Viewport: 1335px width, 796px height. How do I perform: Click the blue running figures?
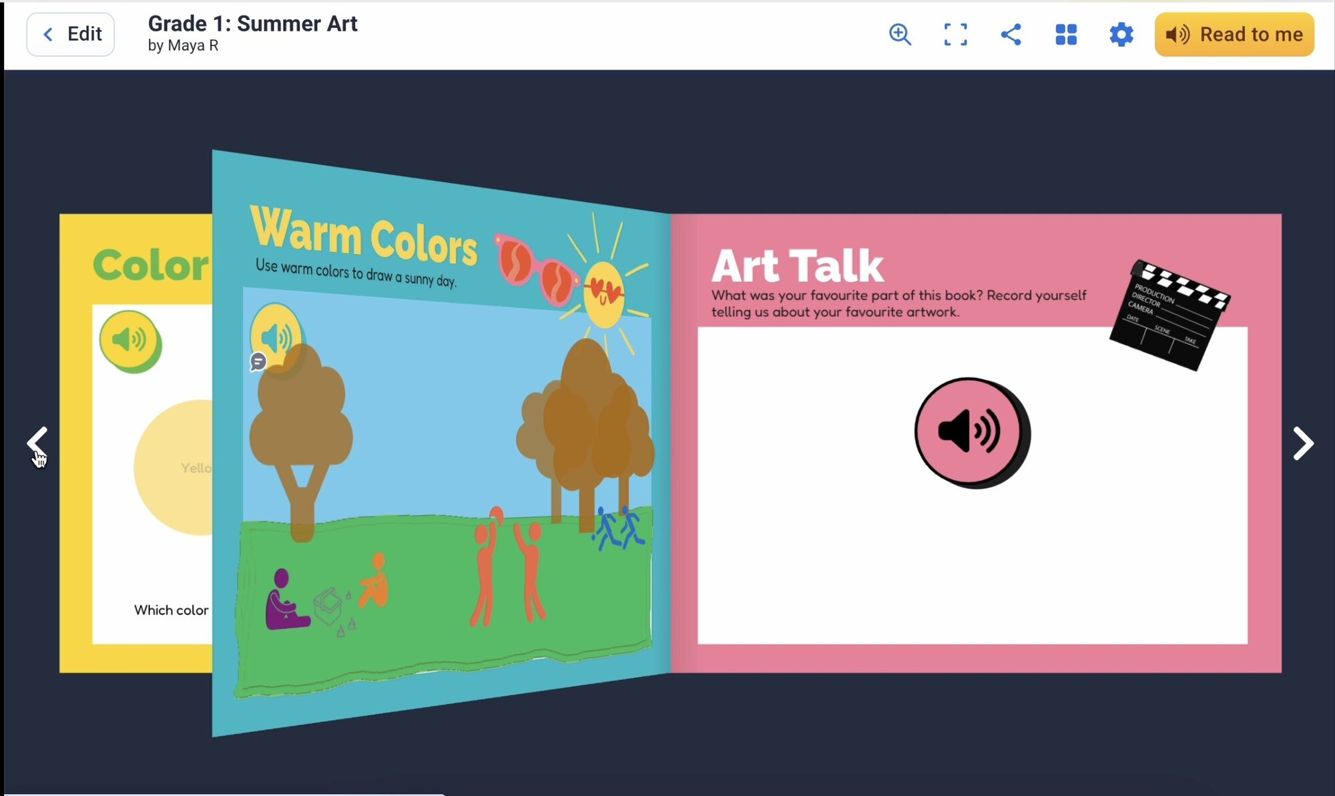pyautogui.click(x=618, y=528)
